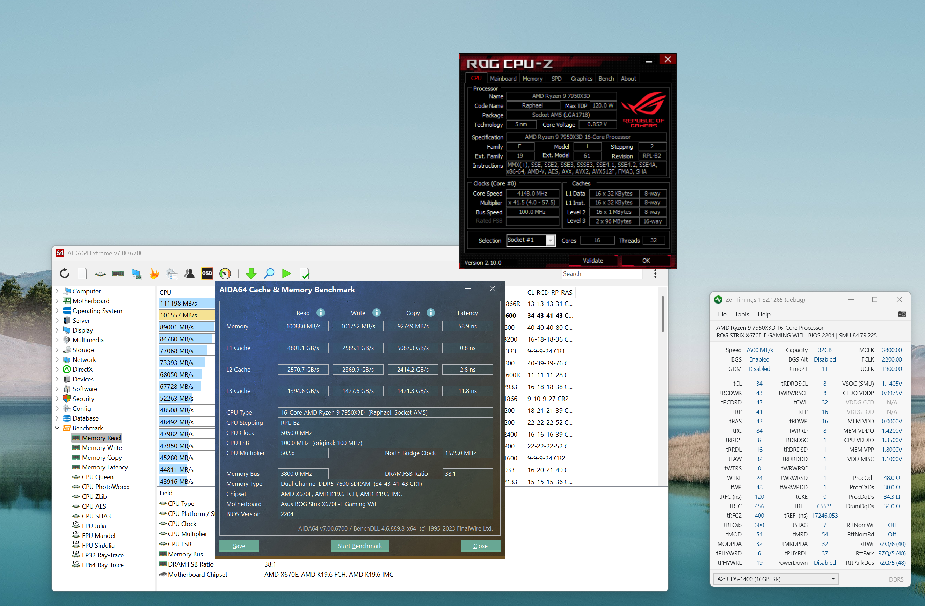Open the gauge SensorPanel icon

[x=225, y=273]
